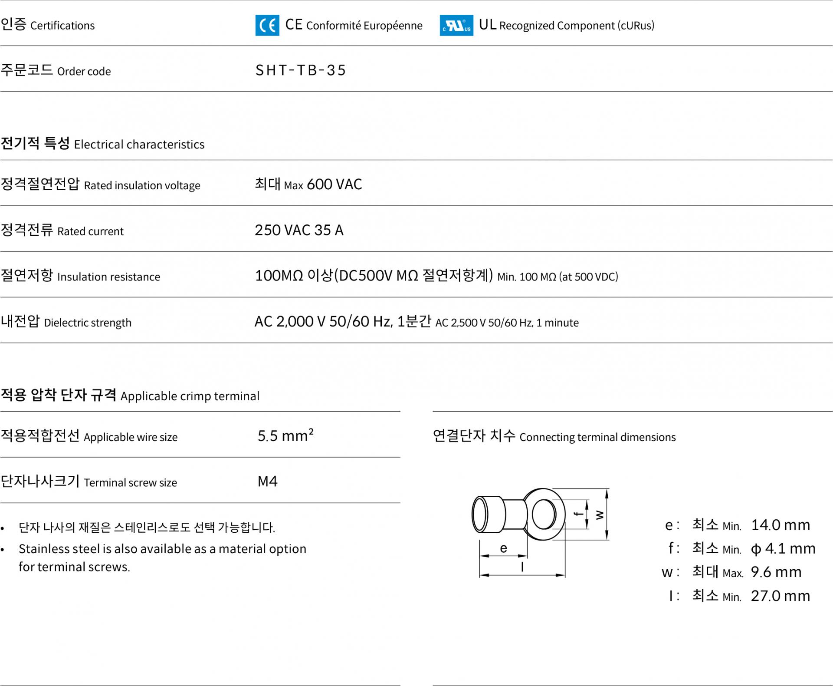Select the 'M4' screw size value

tap(268, 482)
